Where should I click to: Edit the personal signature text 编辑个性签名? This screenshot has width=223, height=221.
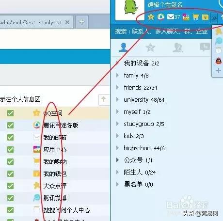(165, 5)
